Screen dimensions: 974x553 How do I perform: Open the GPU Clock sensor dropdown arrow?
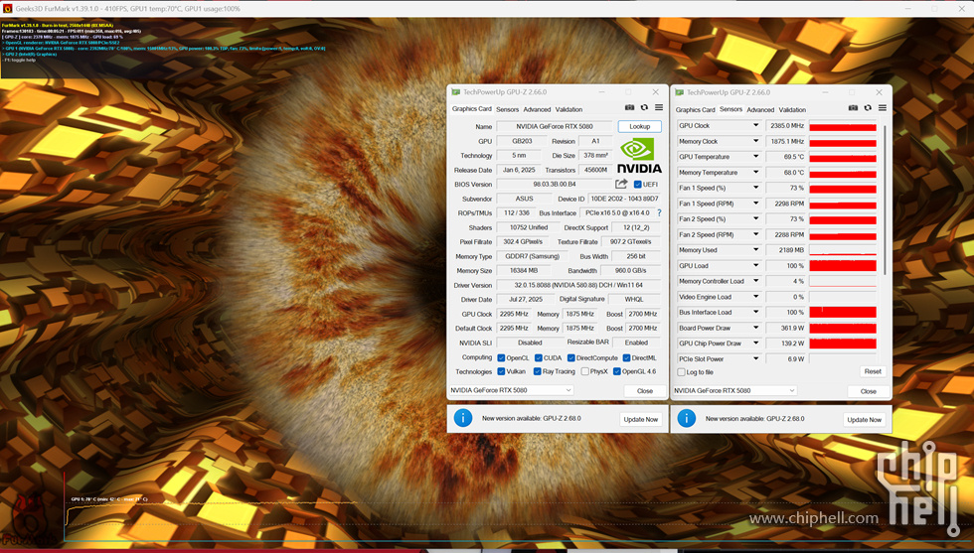coord(755,125)
